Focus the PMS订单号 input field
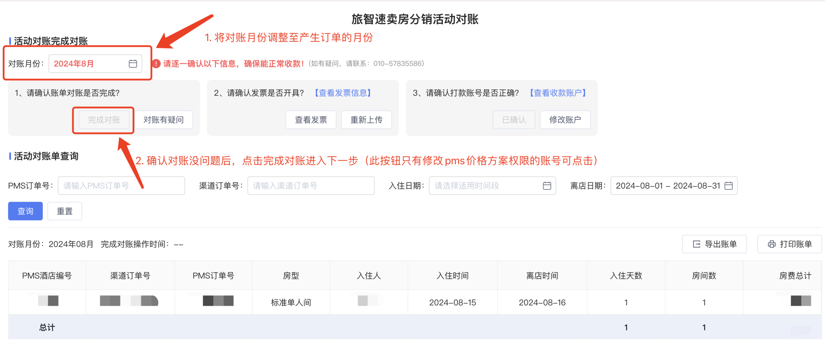The height and width of the screenshot is (347, 825). point(121,186)
